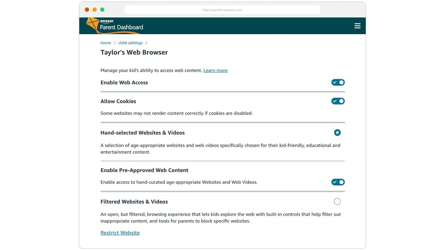Go to the home breadcrumb link
This screenshot has height=250, width=445.
tap(106, 43)
